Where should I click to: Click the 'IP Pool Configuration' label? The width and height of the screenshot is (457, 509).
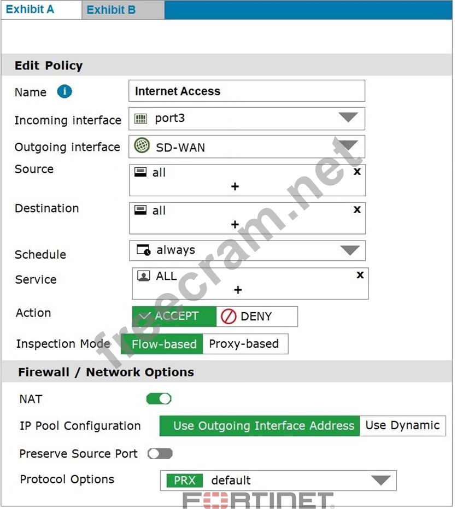click(80, 425)
